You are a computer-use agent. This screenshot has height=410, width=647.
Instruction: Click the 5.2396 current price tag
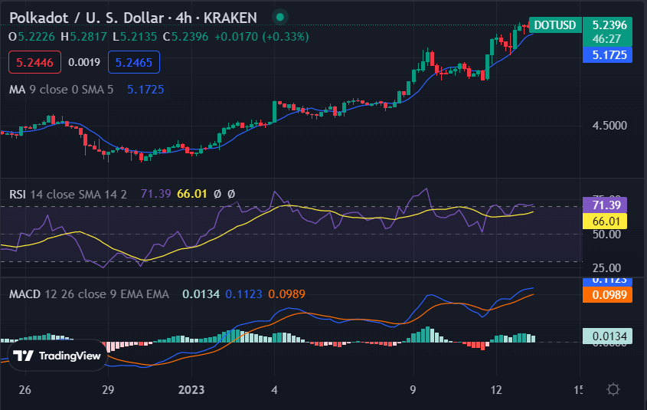pos(609,25)
